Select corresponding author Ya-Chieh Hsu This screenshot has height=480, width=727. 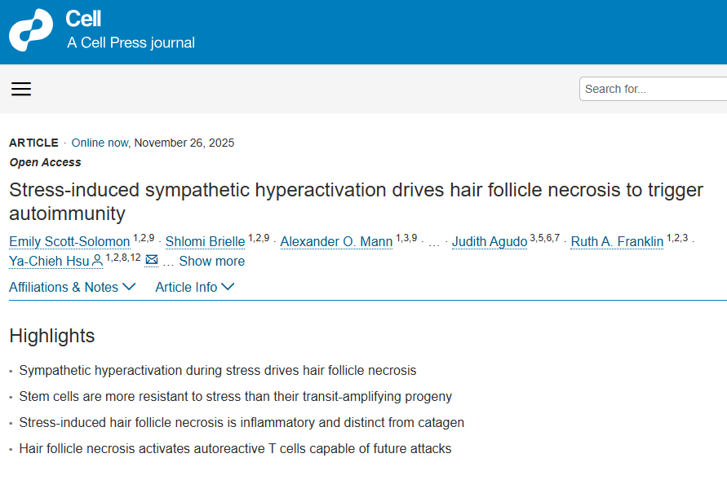tap(49, 261)
